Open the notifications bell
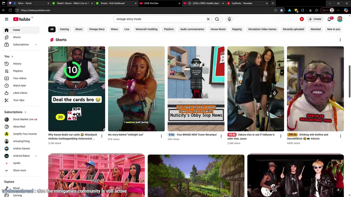The width and height of the screenshot is (351, 197). pos(330,19)
